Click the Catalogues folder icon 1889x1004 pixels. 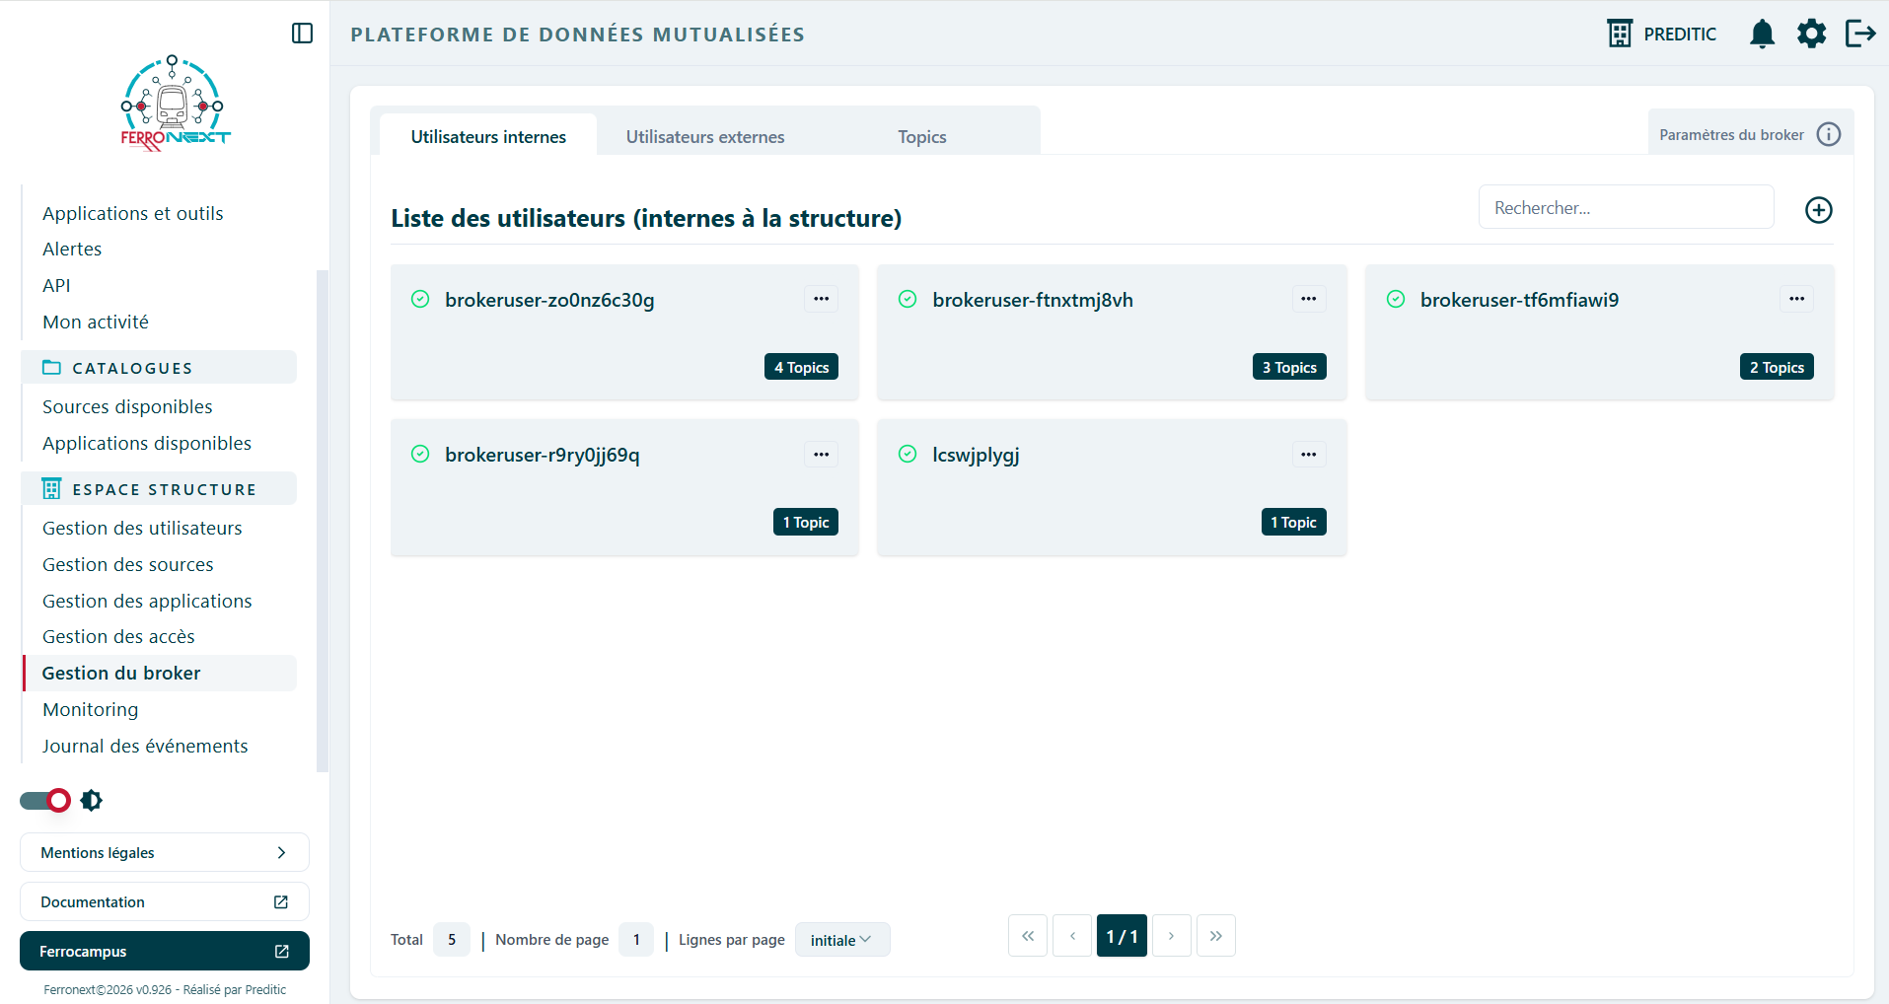[x=51, y=367]
